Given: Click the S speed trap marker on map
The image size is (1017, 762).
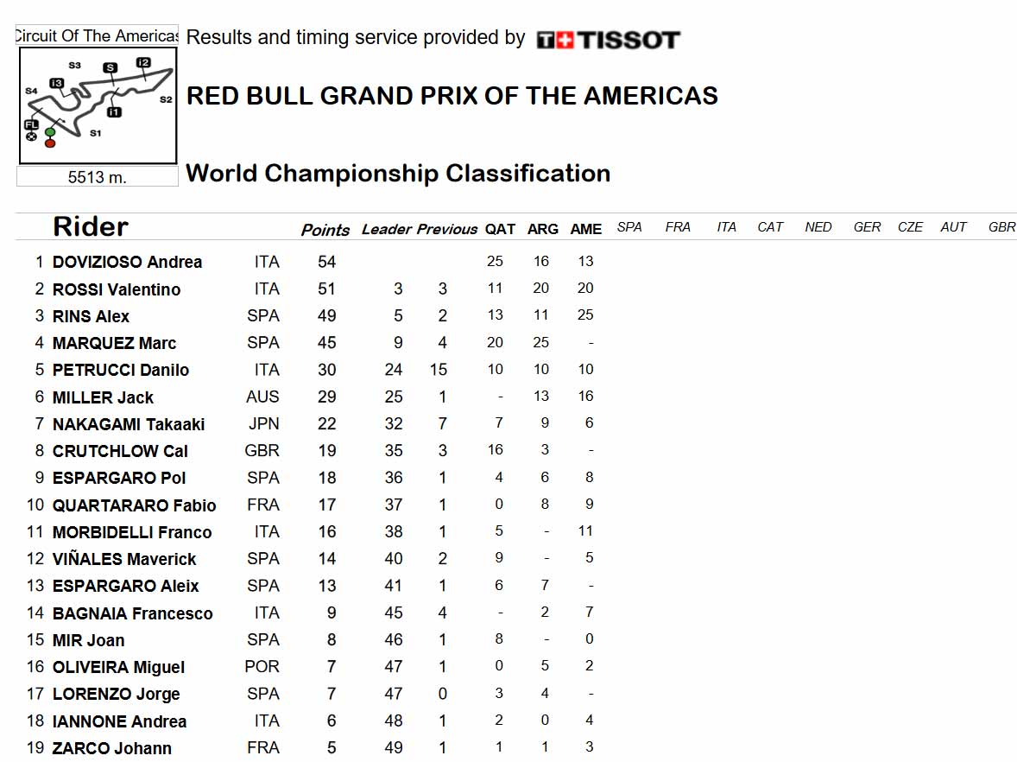Looking at the screenshot, I should click(x=111, y=67).
